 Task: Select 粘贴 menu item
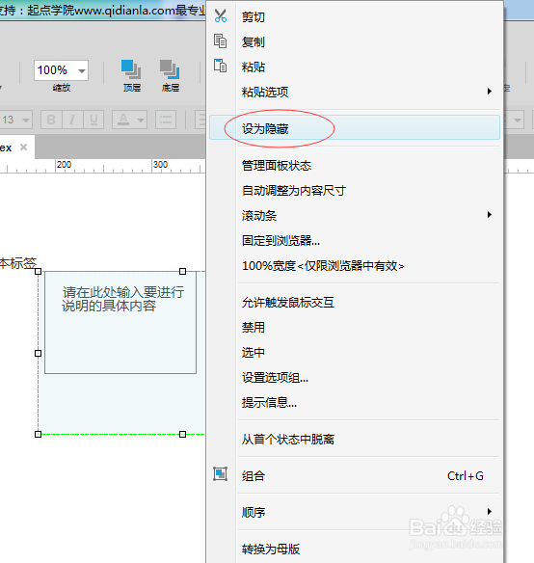click(x=355, y=67)
